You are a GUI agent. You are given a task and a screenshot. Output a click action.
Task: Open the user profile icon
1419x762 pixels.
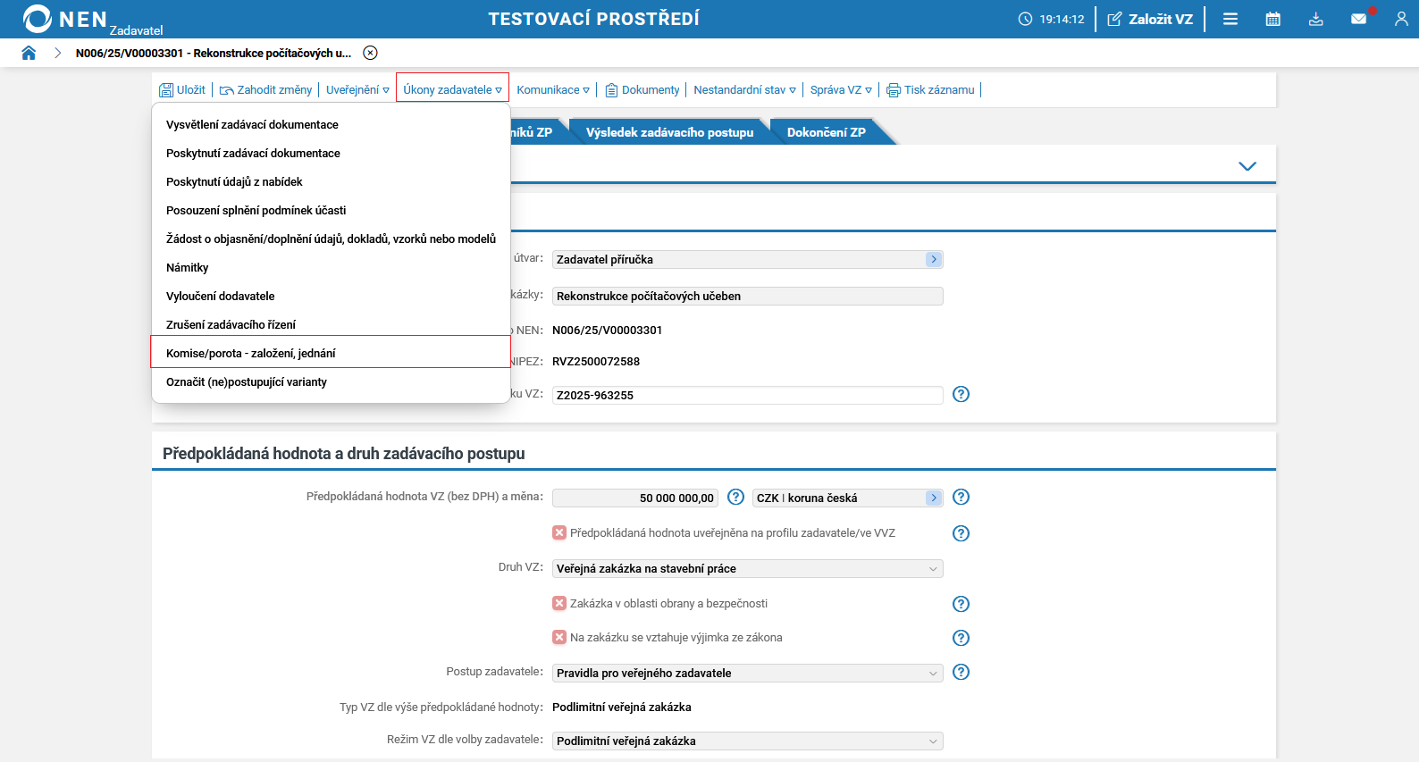coord(1401,19)
